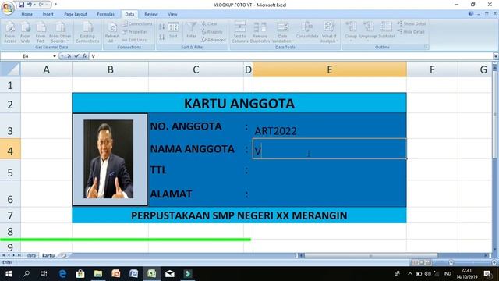Viewport: 499px width, 281px height.
Task: Import data using From Text
Action: pos(41,32)
